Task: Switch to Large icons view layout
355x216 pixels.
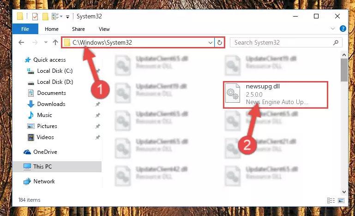Action: coord(341,200)
